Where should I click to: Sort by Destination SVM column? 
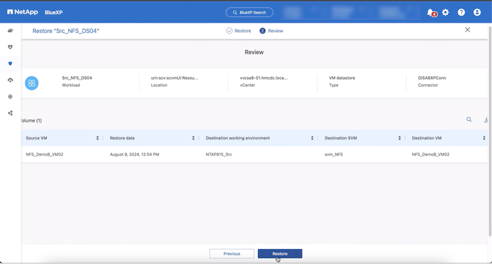(x=399, y=138)
